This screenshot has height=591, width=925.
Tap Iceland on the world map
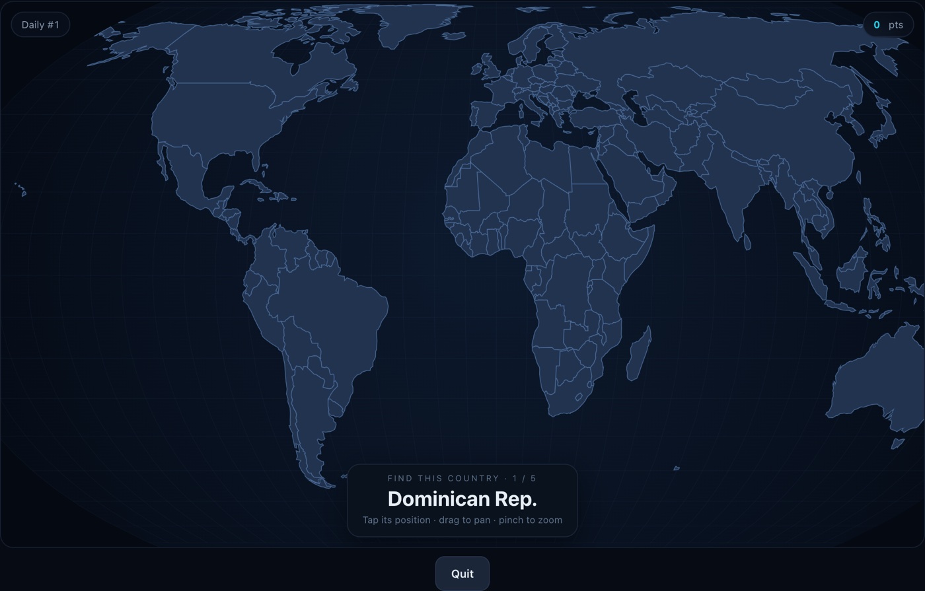tap(453, 35)
